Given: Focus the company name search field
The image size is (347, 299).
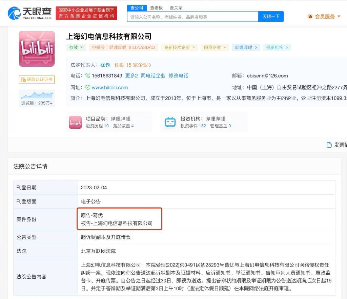Looking at the screenshot, I should pos(192,17).
